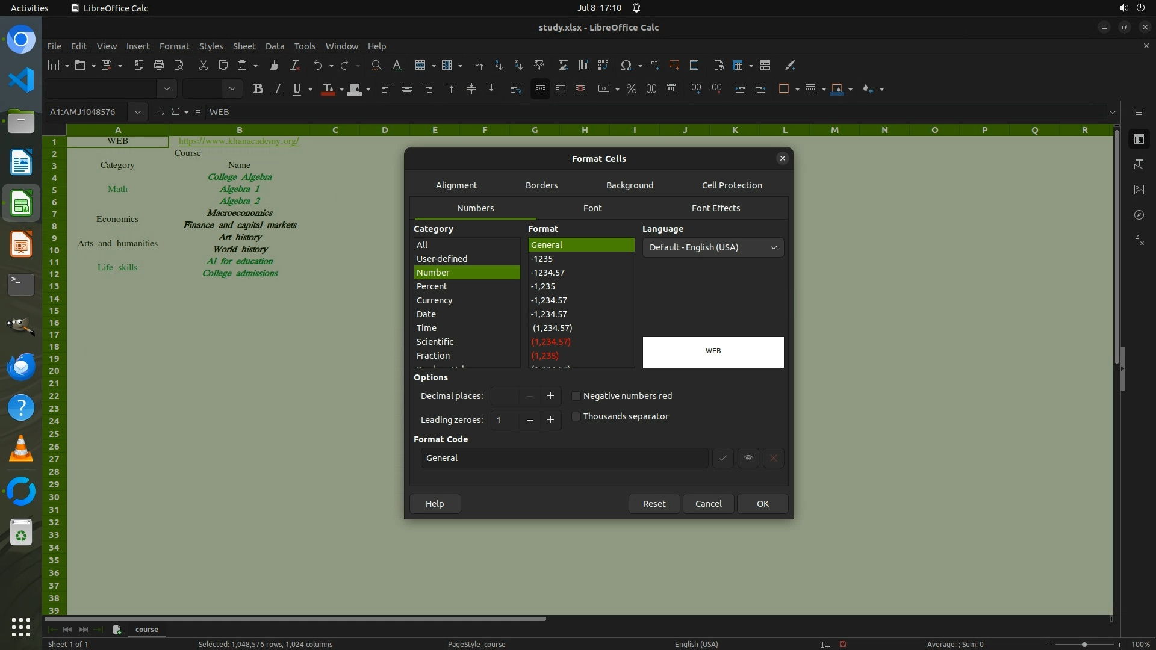Open the Name Box dropdown arrow
This screenshot has height=650, width=1156.
tap(138, 112)
